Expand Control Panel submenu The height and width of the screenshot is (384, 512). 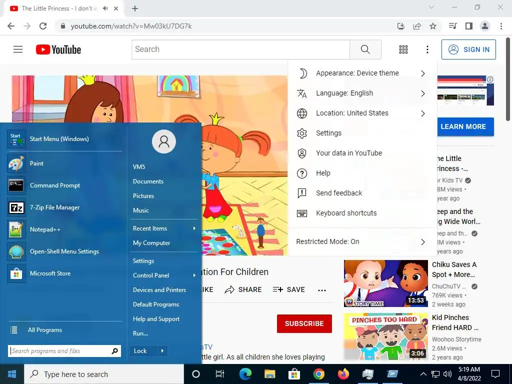point(164,275)
